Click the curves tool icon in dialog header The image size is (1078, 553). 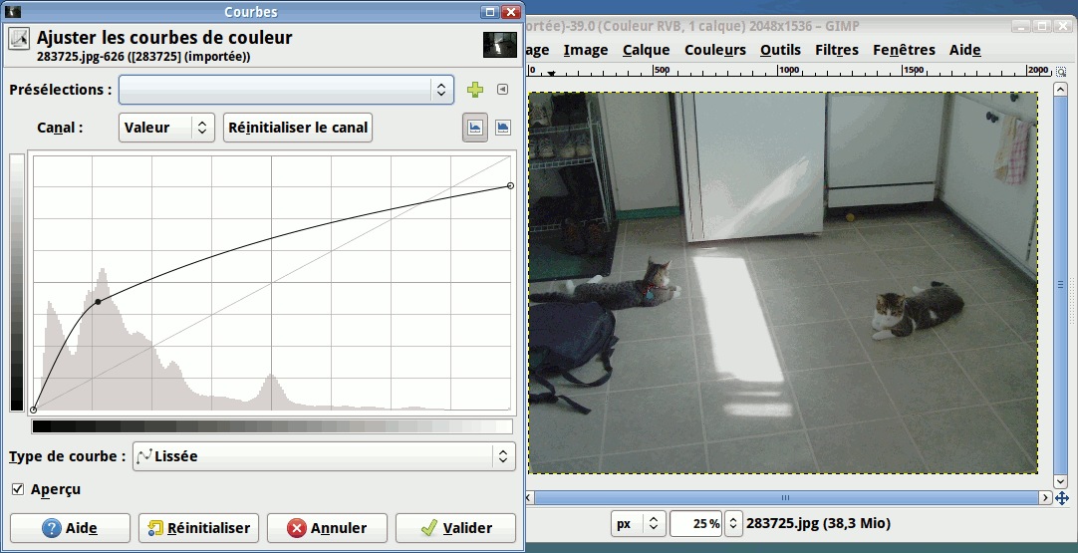coord(19,40)
